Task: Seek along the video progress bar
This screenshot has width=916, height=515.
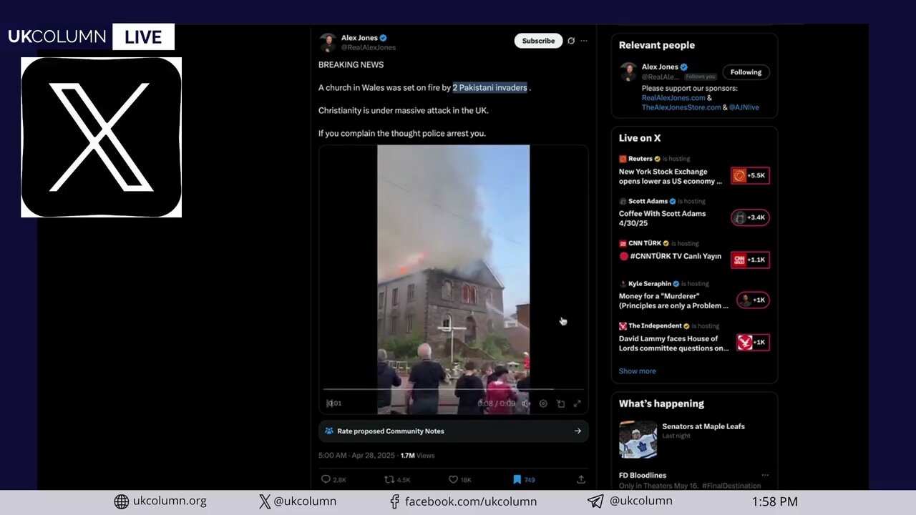Action: pos(454,390)
